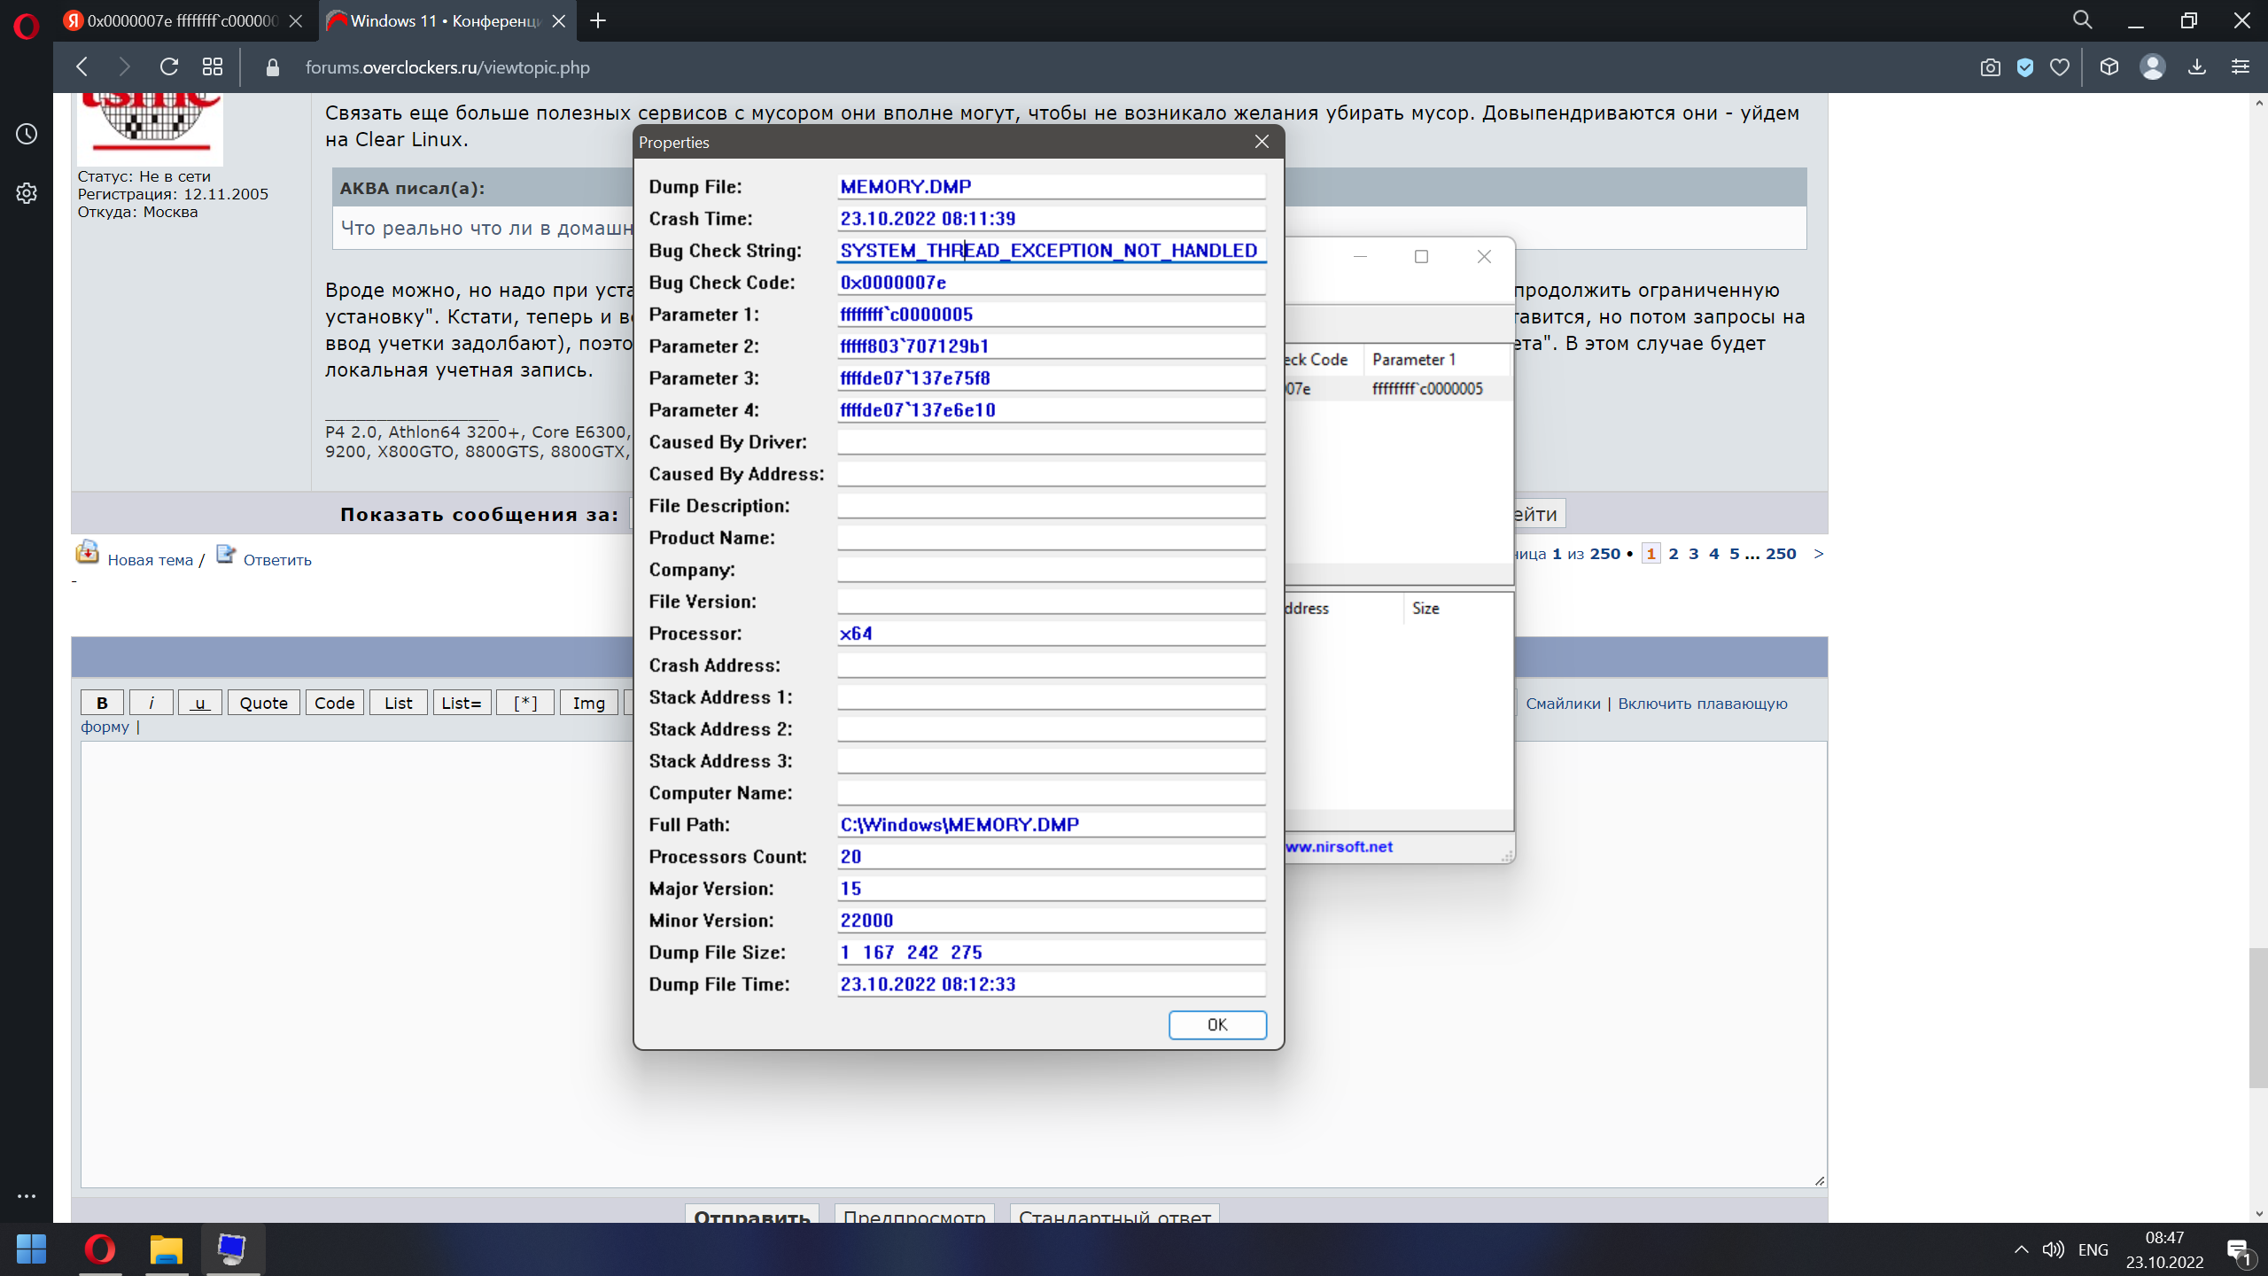Open Opera Easy Setup sliders icon

point(2241,67)
